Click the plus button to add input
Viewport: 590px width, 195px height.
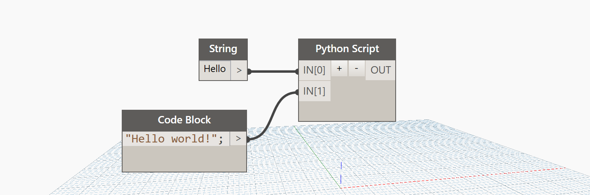(x=339, y=69)
